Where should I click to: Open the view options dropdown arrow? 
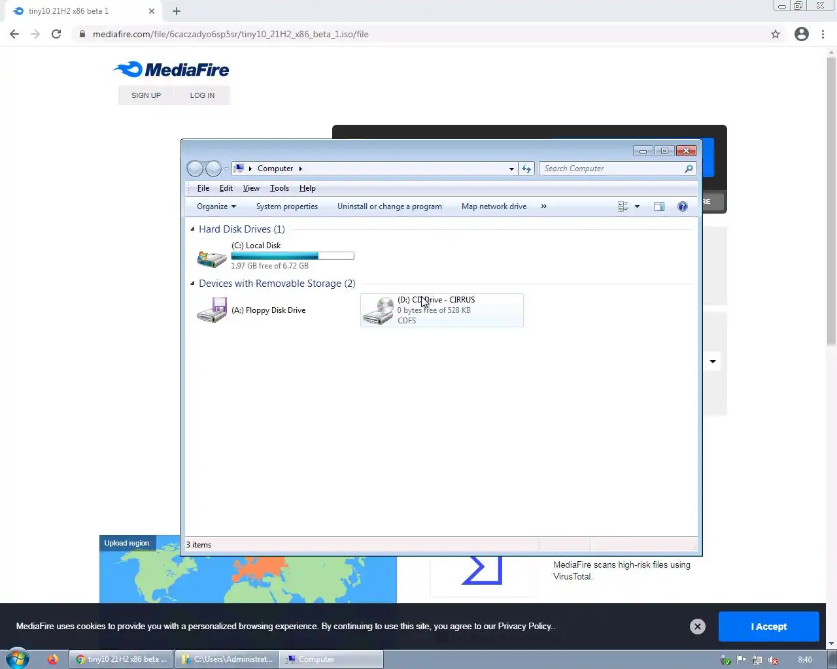(637, 206)
